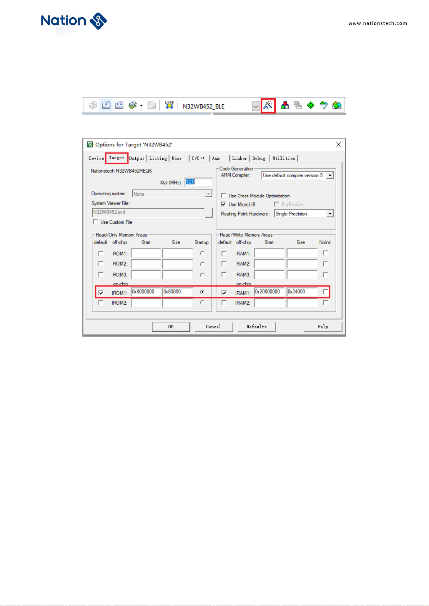
Task: Click the Nationstech N32WB452REQ6 device label
Action: coord(121,171)
